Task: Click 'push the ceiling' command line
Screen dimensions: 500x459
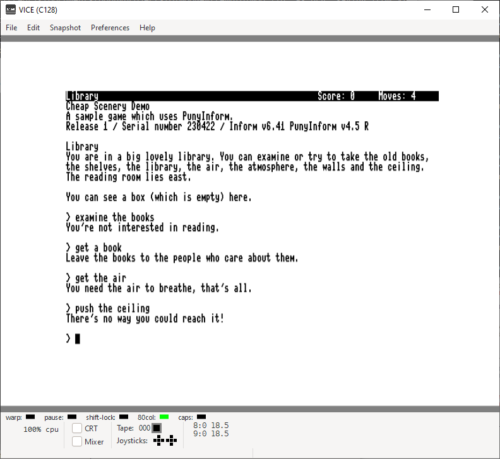Action: click(x=108, y=308)
